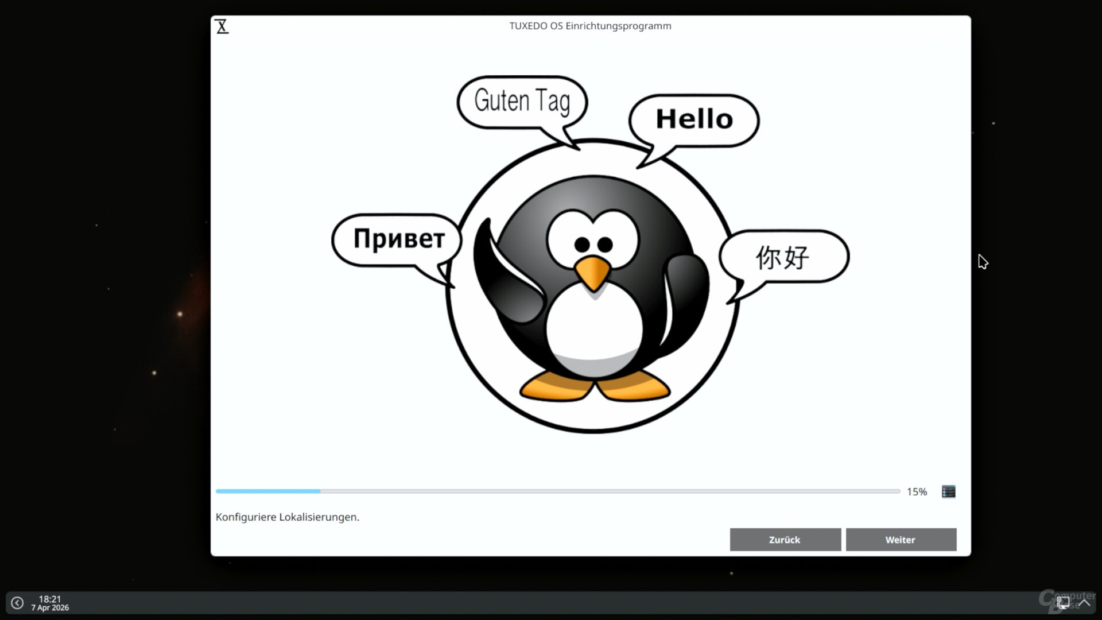This screenshot has height=620, width=1102.
Task: Click the back arrow icon in the taskbar
Action: point(17,603)
